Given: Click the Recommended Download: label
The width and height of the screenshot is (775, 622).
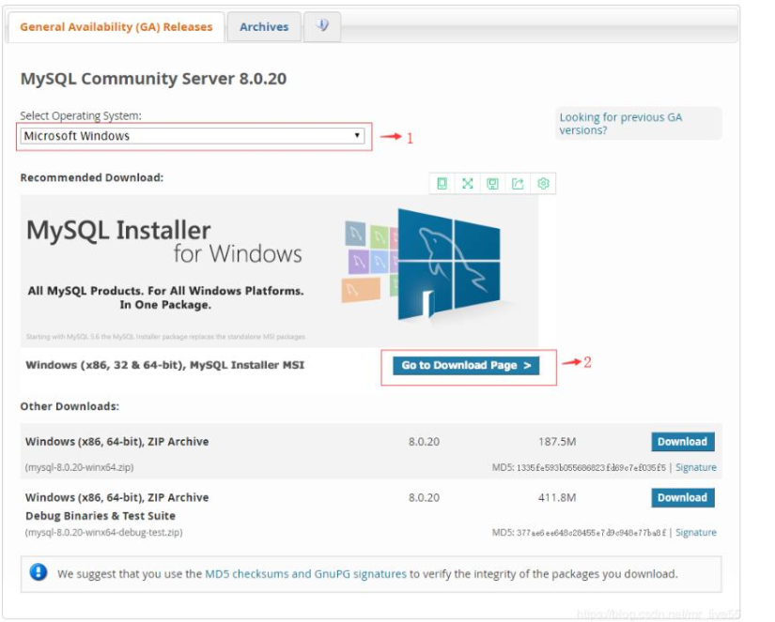Looking at the screenshot, I should pyautogui.click(x=91, y=177).
